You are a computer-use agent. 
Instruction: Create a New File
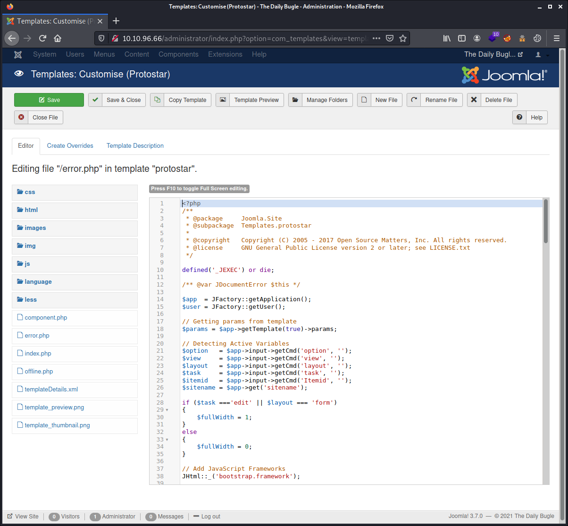(380, 100)
